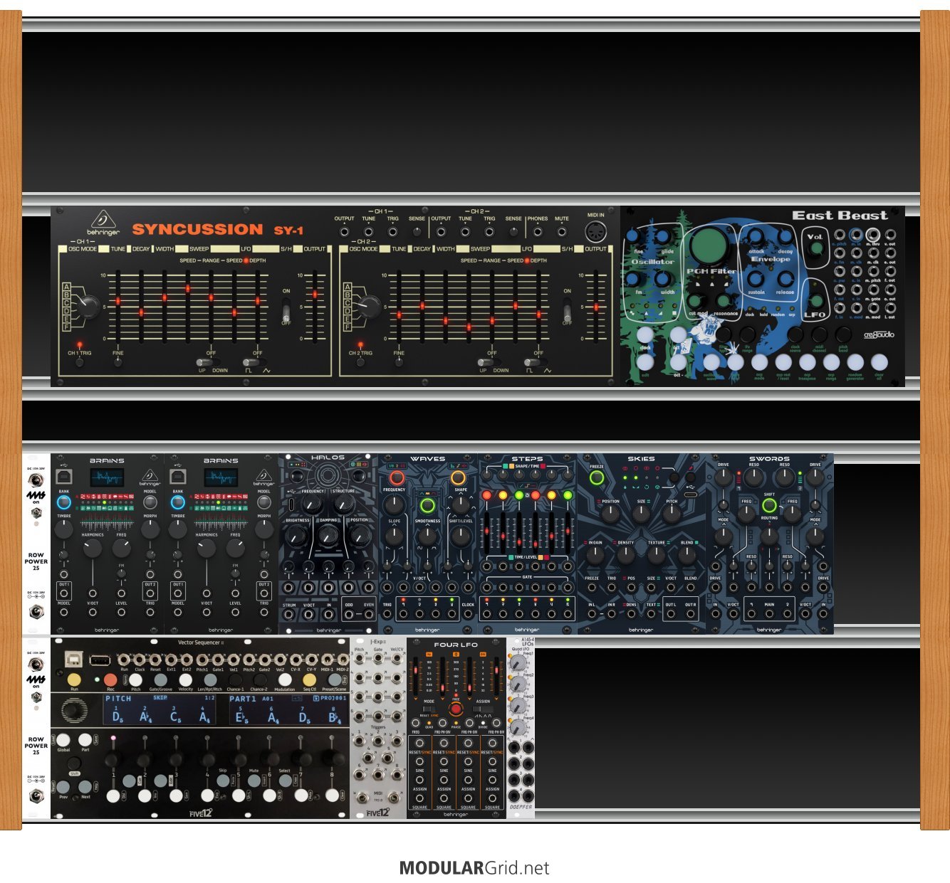Toggle the CH 2 sweep UP/DOWN switch

click(x=488, y=362)
